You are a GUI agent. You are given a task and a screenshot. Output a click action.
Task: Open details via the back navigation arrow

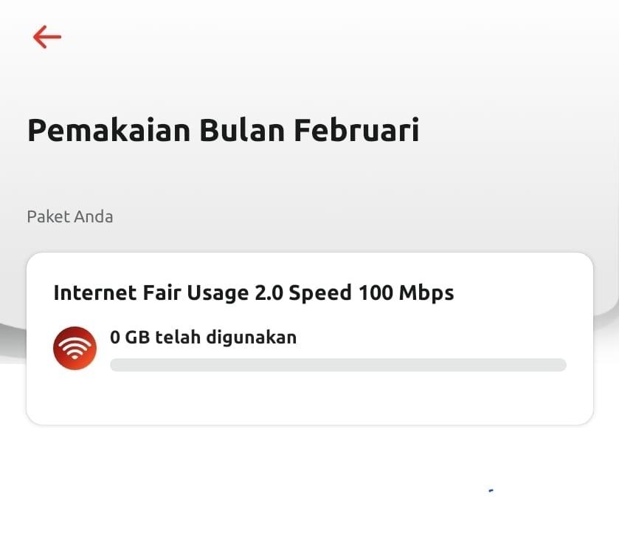46,36
